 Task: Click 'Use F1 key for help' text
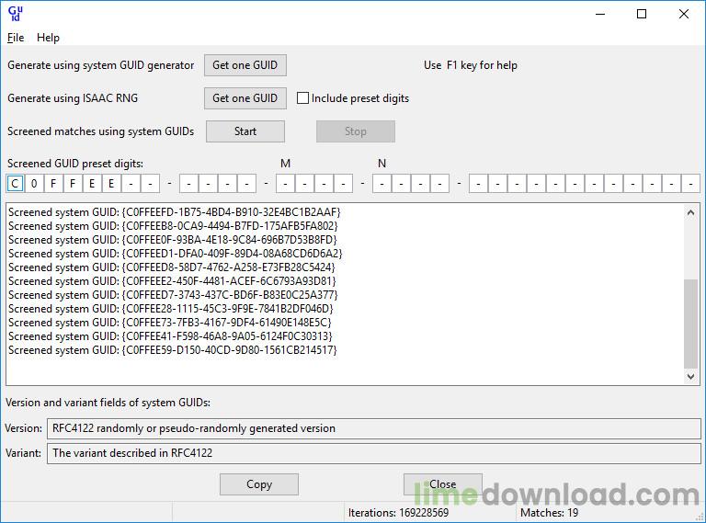click(x=471, y=65)
